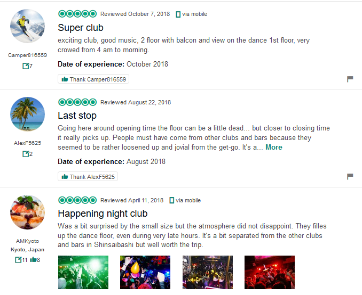Viewport: 362px width, 295px height.
Task: Click Camper816559's contributions count icon
Action: (x=26, y=66)
